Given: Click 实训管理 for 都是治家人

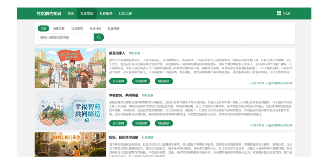Looking at the screenshot, I should [141, 81].
